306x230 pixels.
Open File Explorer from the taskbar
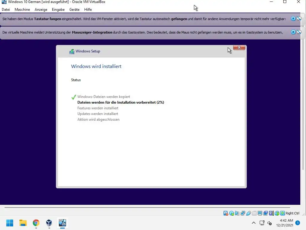[23, 223]
